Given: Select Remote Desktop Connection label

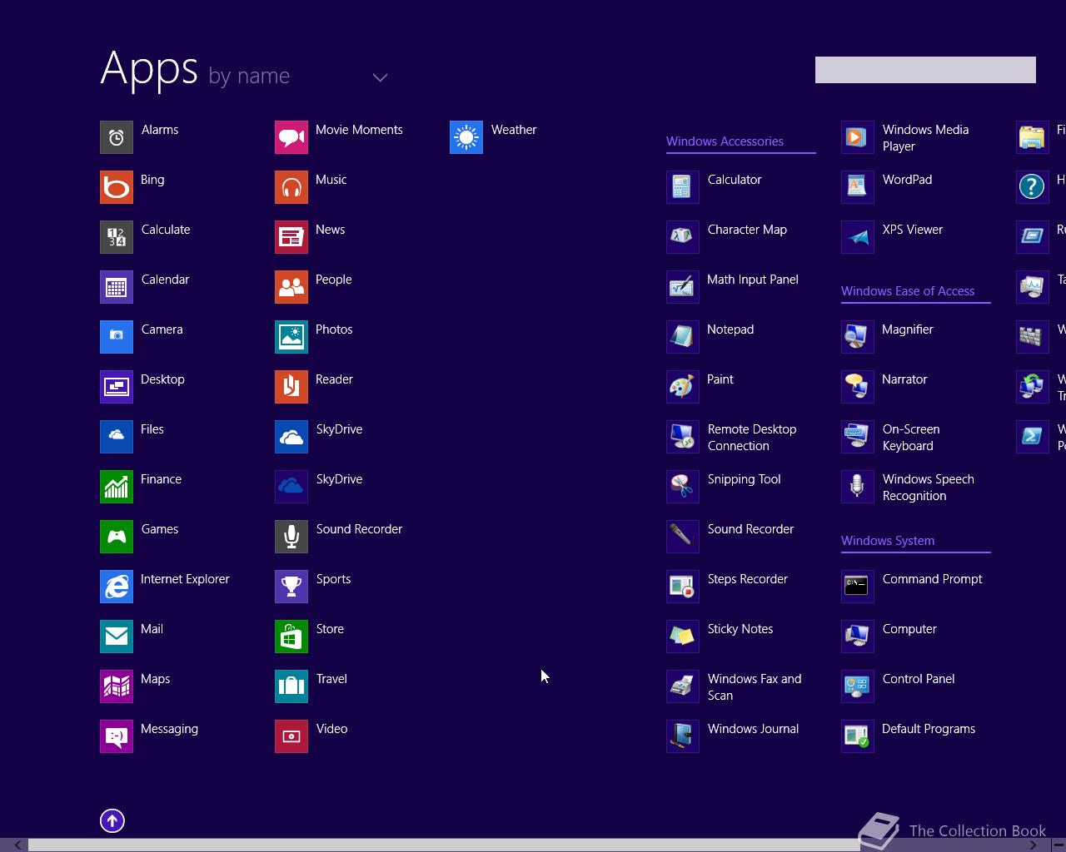Looking at the screenshot, I should pos(752,438).
